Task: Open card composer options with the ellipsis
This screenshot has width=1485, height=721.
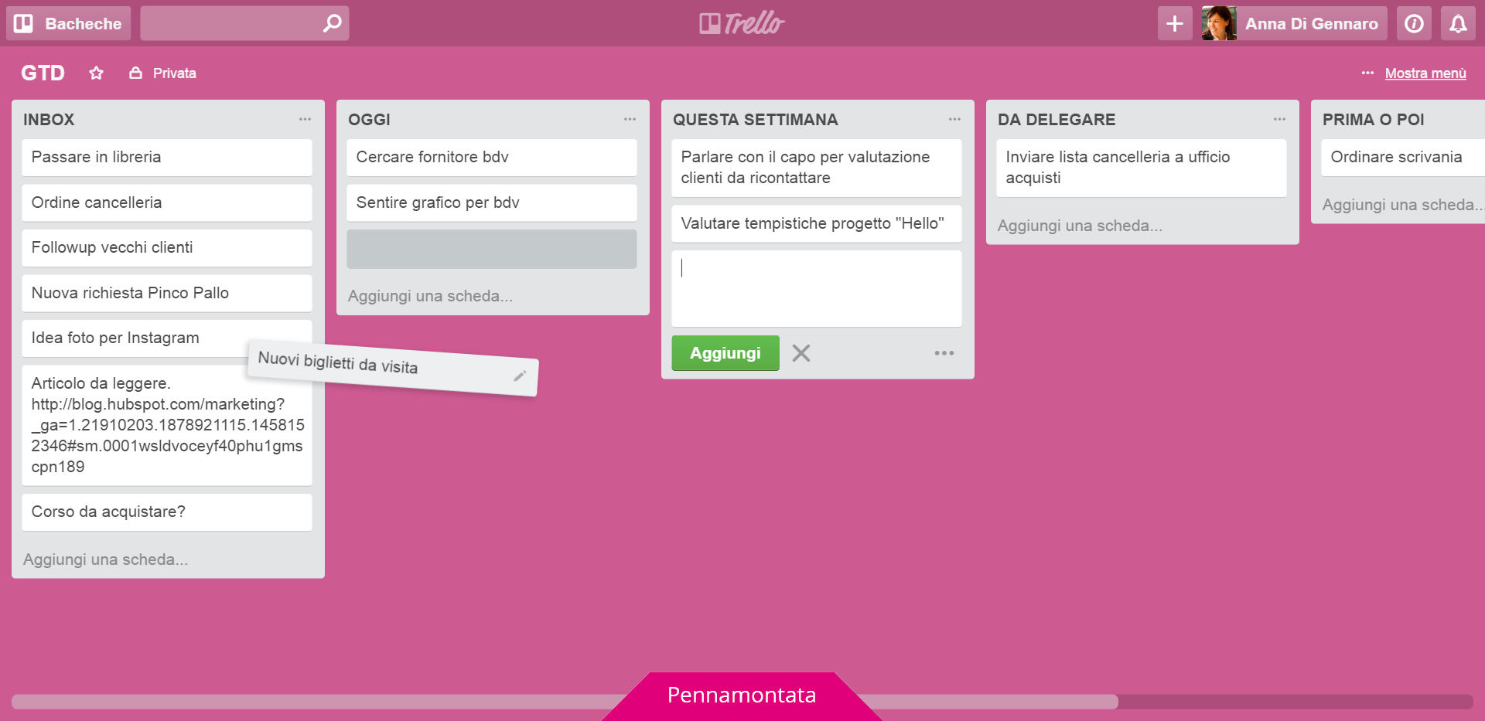Action: point(944,353)
